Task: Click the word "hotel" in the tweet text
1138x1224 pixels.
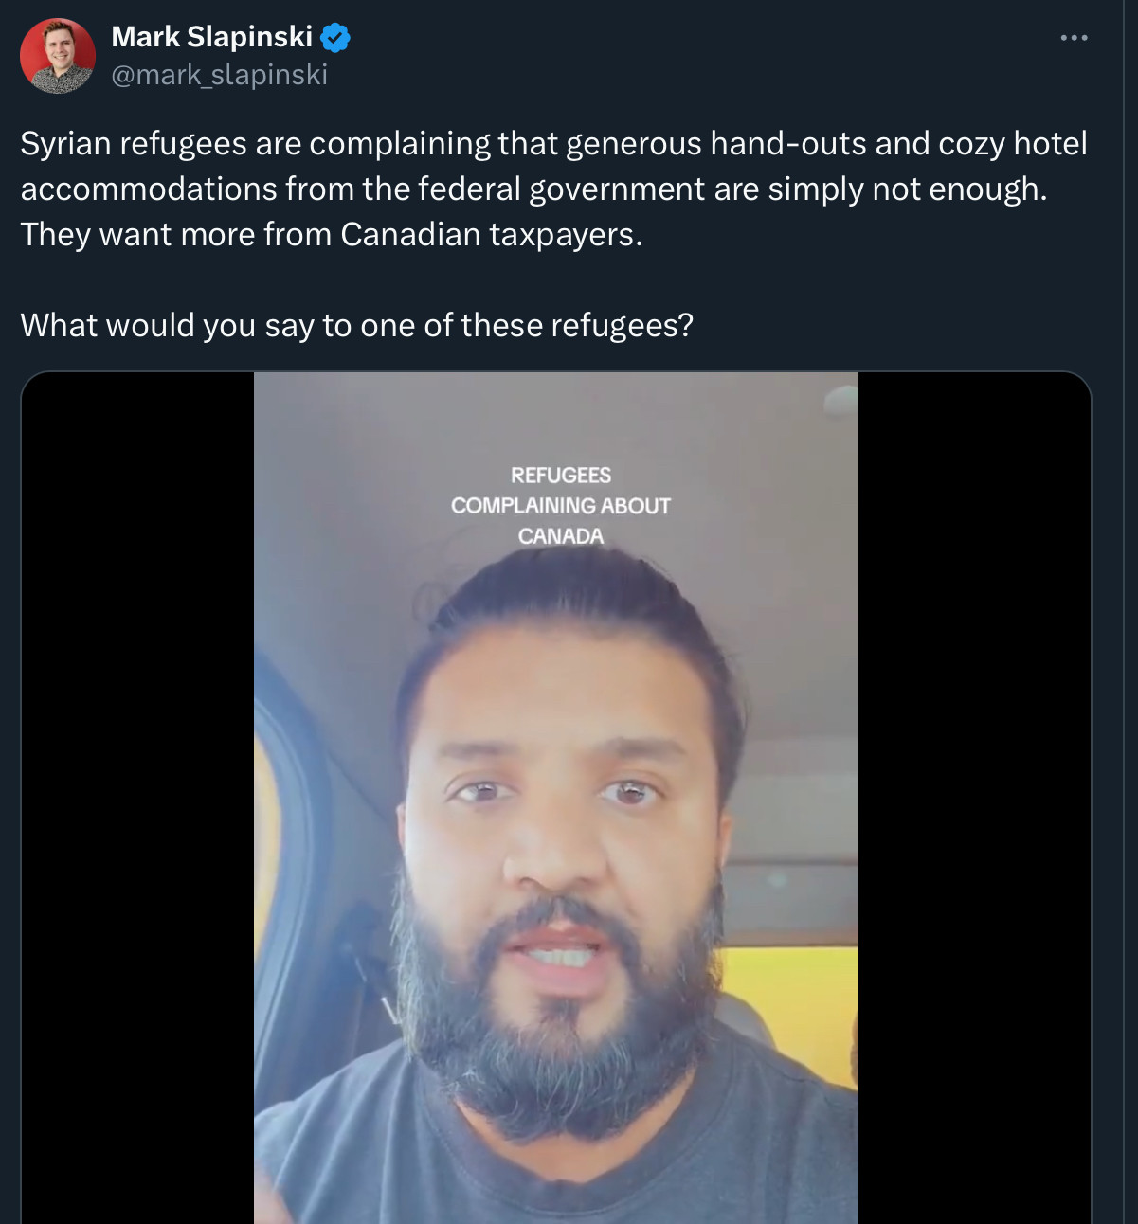Action: click(x=1050, y=144)
